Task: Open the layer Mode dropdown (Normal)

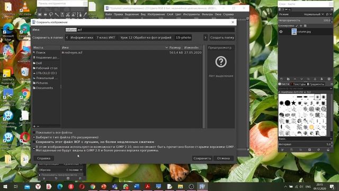Action: [314, 14]
